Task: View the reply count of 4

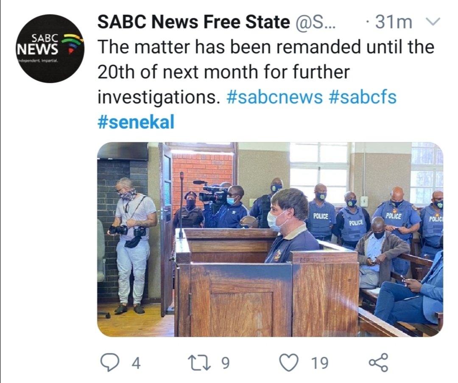Action: [x=136, y=363]
